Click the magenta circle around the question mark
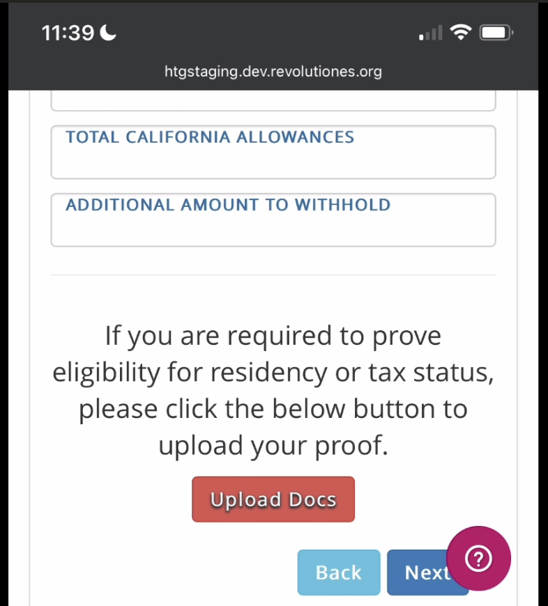This screenshot has height=606, width=548. (478, 558)
